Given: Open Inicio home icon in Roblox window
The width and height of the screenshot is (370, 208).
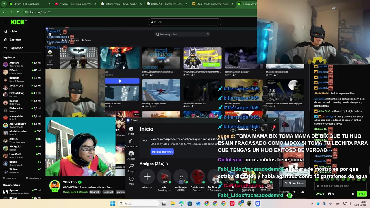Looking at the screenshot, I should pos(131,130).
